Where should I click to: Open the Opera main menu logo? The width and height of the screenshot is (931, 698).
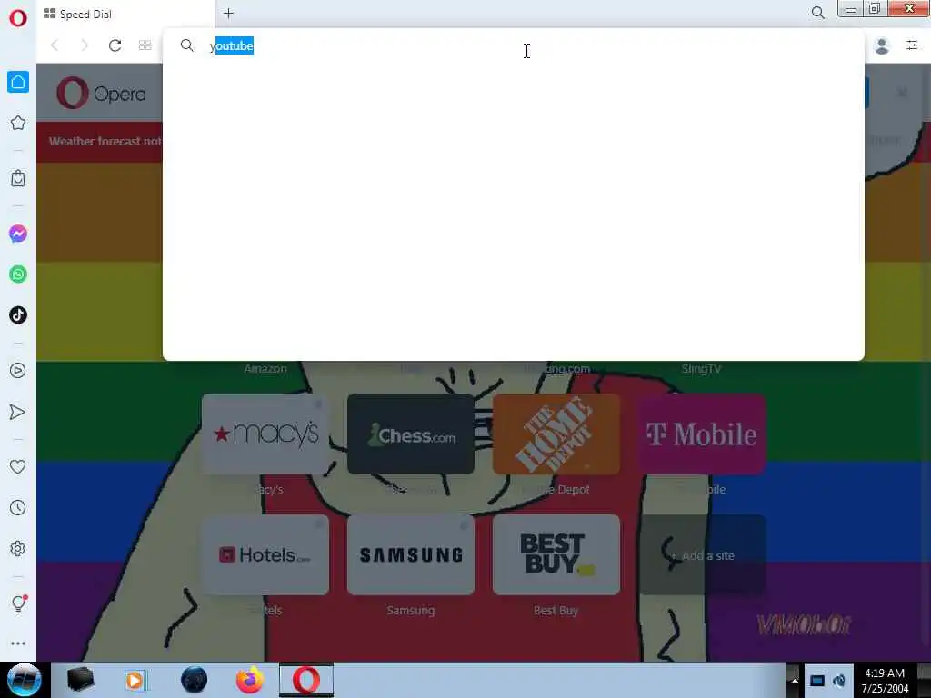tap(18, 18)
